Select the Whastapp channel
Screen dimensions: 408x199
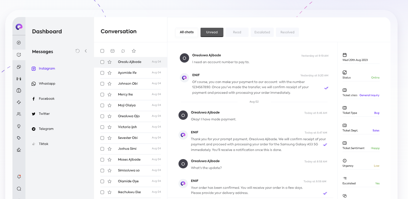(x=43, y=84)
